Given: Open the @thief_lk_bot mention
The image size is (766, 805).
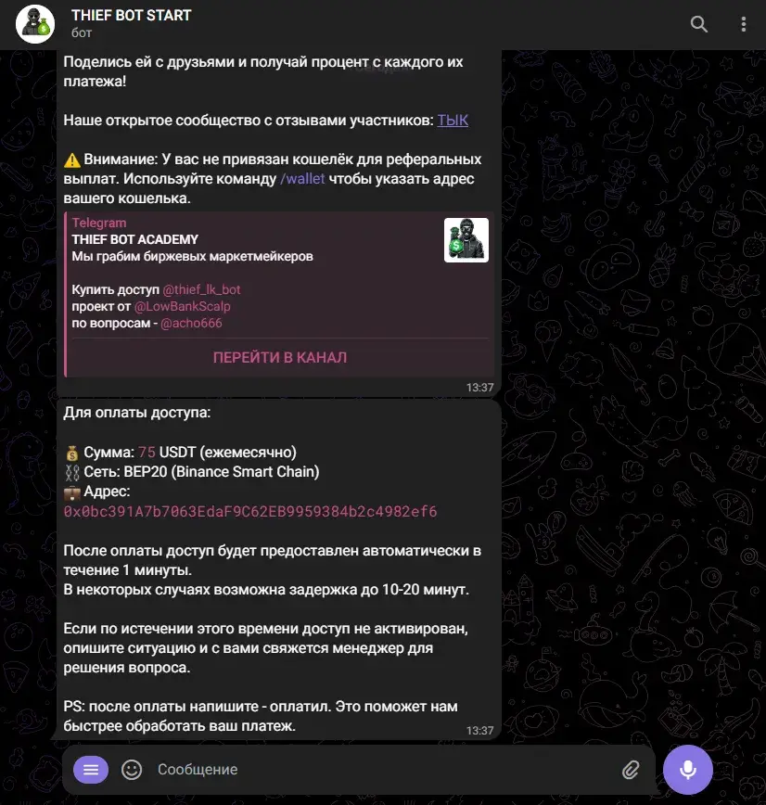Looking at the screenshot, I should pyautogui.click(x=201, y=289).
